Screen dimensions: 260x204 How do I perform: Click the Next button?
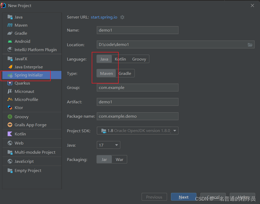[183, 197]
